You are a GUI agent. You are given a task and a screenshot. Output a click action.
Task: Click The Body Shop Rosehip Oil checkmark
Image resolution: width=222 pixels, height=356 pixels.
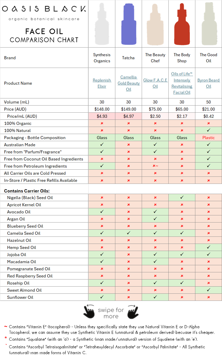[x=182, y=283]
